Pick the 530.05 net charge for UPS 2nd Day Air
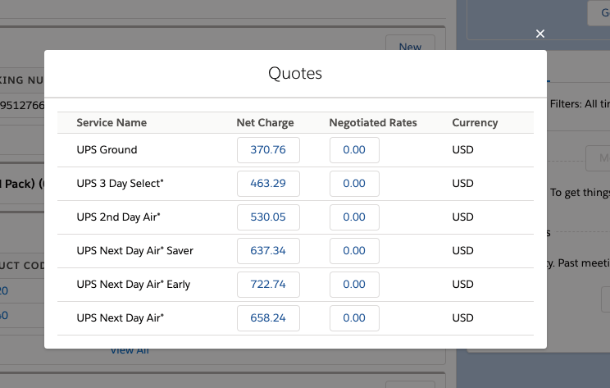 pyautogui.click(x=268, y=217)
